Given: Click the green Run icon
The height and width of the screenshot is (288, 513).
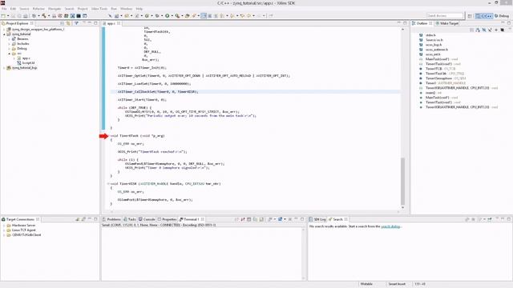Looking at the screenshot, I should [168, 16].
